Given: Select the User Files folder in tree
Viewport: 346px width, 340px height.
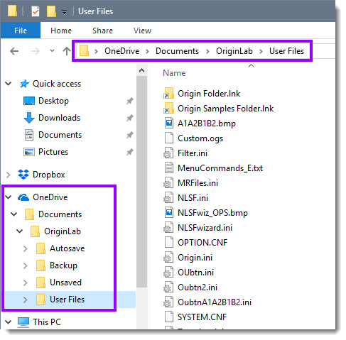Looking at the screenshot, I should click(67, 300).
